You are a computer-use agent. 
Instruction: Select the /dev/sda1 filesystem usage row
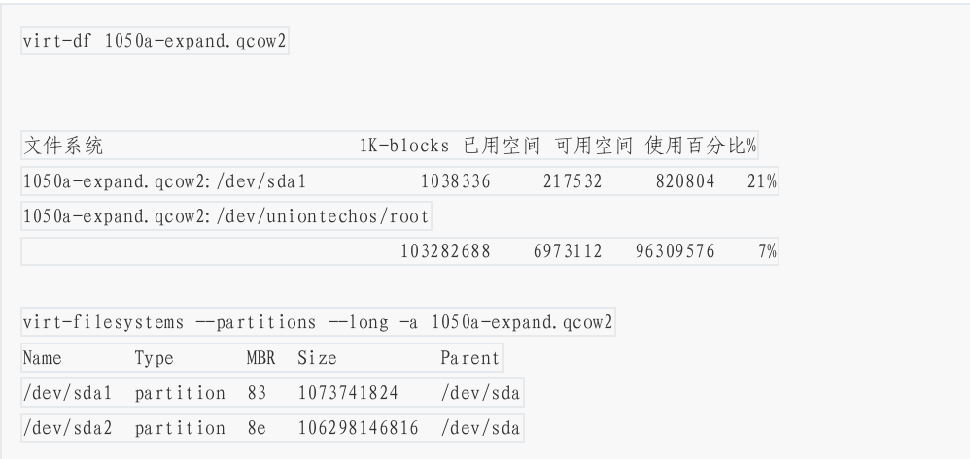(399, 181)
